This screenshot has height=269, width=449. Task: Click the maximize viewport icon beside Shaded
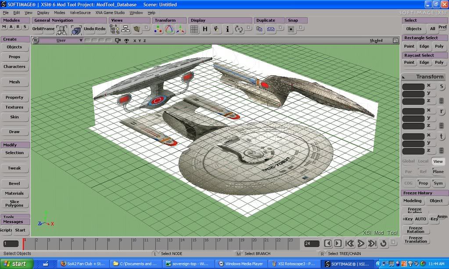[395, 41]
